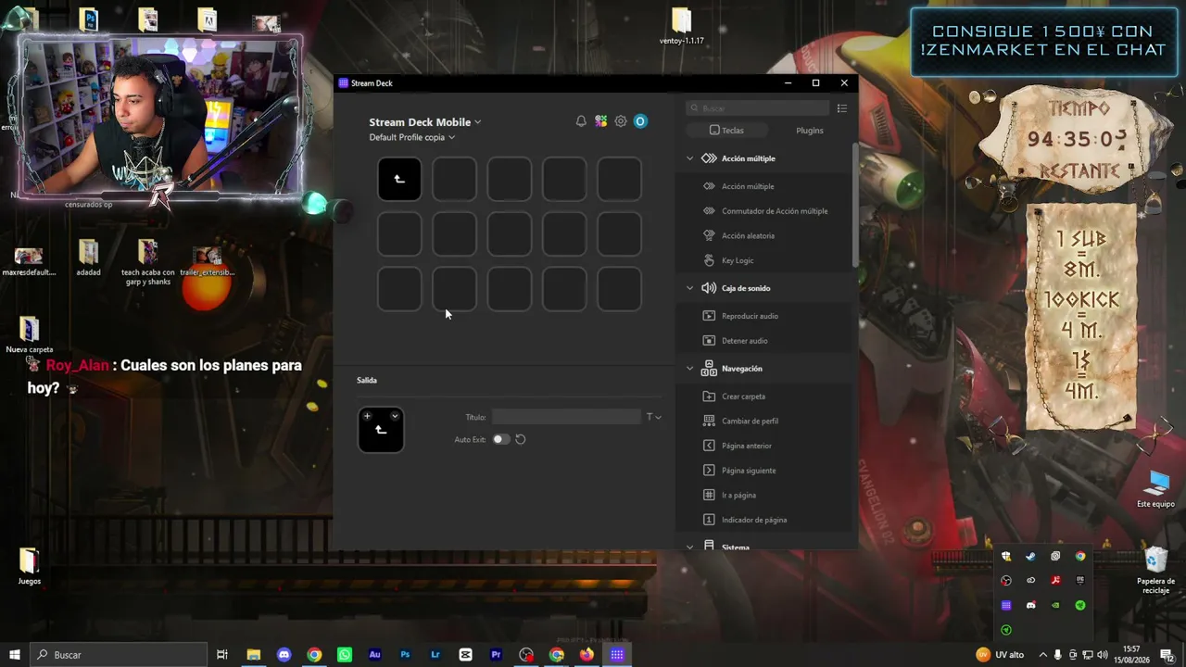
Task: Select the maxresdefault desktop file
Action: click(29, 261)
